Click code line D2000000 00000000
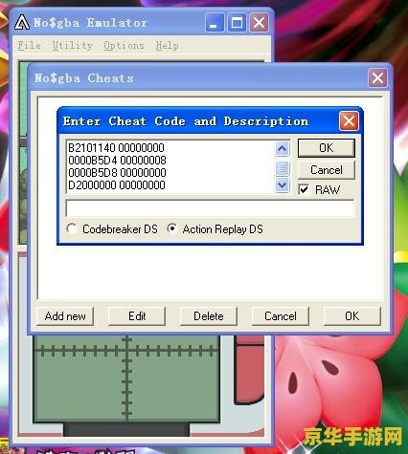Image resolution: width=408 pixels, height=454 pixels. (x=117, y=185)
